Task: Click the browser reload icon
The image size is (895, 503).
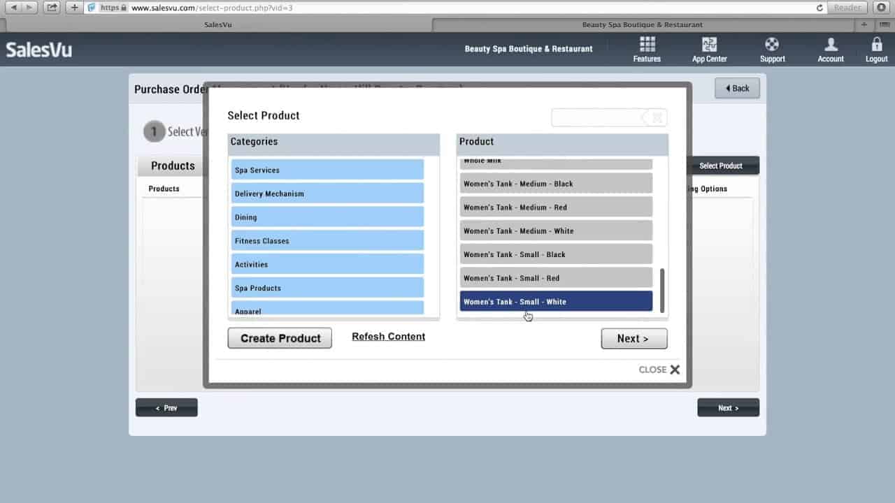Action: coord(819,8)
